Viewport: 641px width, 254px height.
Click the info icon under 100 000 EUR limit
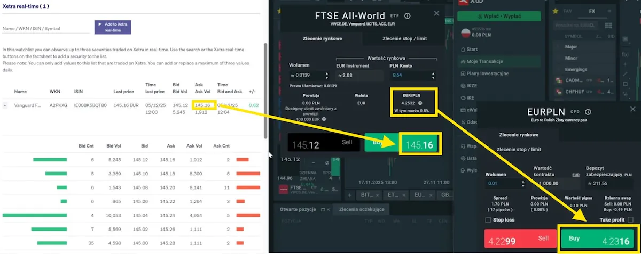coord(324,119)
